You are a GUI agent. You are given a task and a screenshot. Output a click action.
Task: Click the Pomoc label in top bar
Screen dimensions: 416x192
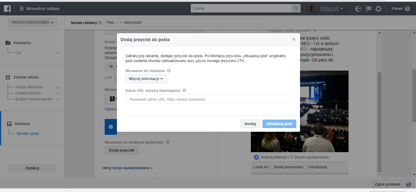pyautogui.click(x=397, y=9)
